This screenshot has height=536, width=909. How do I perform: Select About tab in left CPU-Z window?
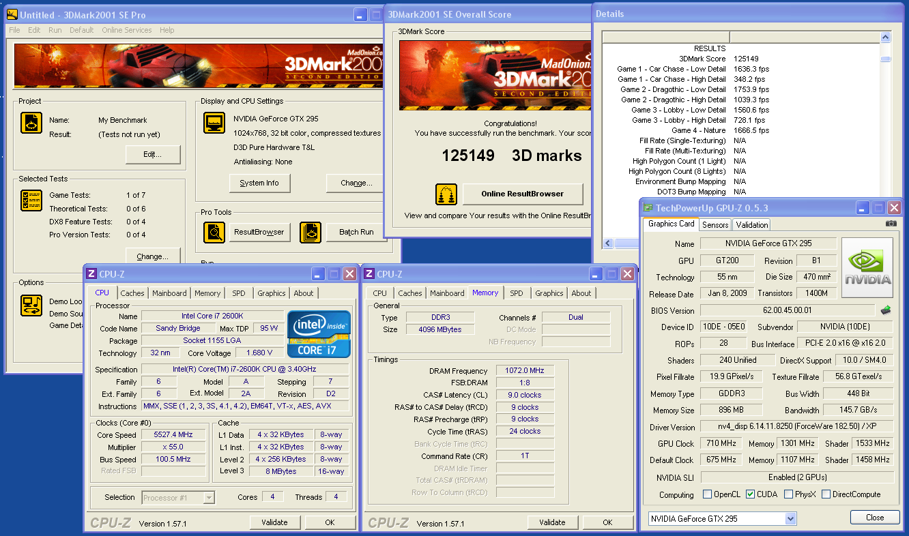coord(304,293)
